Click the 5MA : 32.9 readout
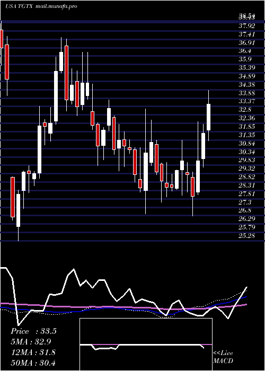The image size is (265, 371). (x=31, y=342)
